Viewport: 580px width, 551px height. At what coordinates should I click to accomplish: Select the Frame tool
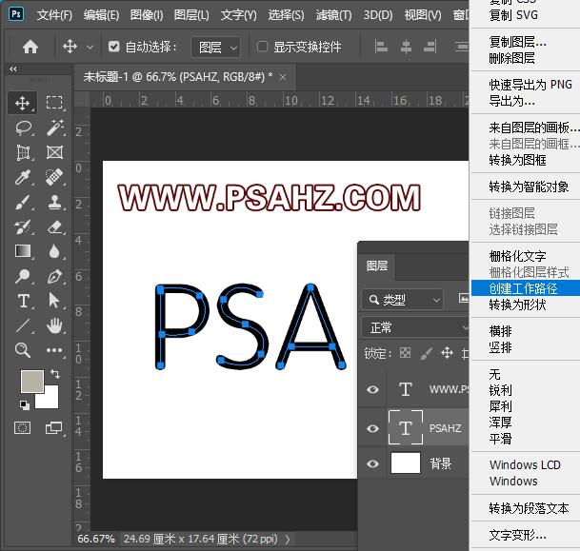pyautogui.click(x=54, y=152)
